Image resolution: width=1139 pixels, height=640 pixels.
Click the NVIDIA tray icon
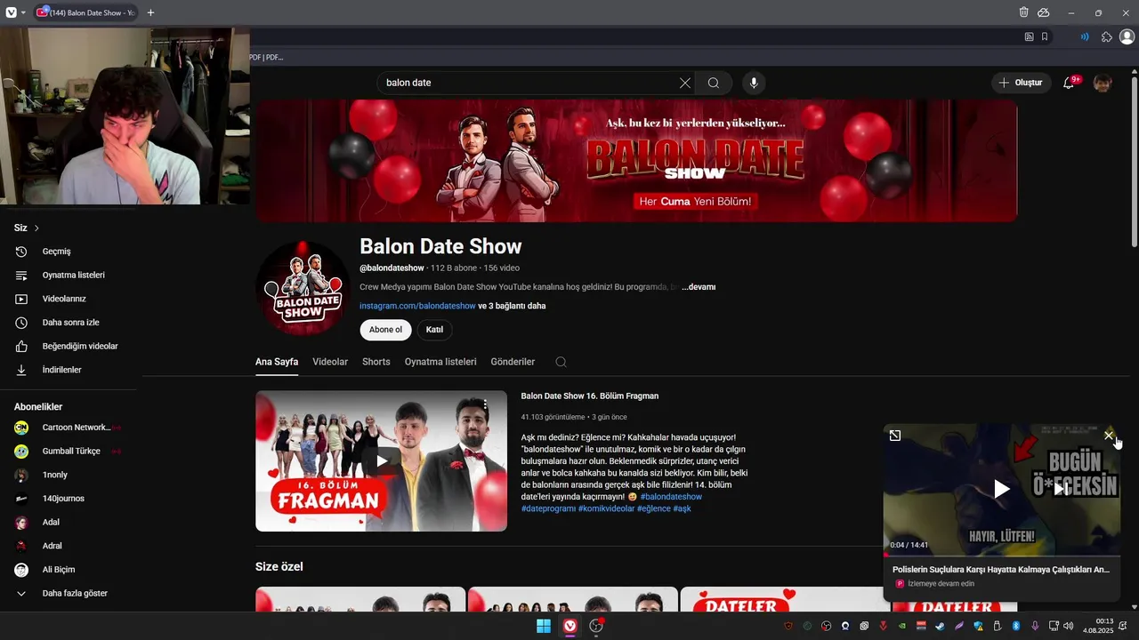902,626
